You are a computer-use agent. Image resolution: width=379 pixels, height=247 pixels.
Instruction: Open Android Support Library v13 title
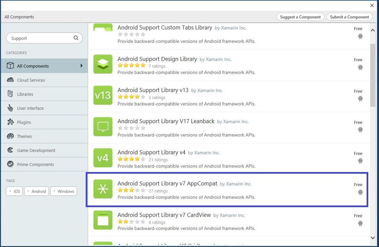(153, 90)
